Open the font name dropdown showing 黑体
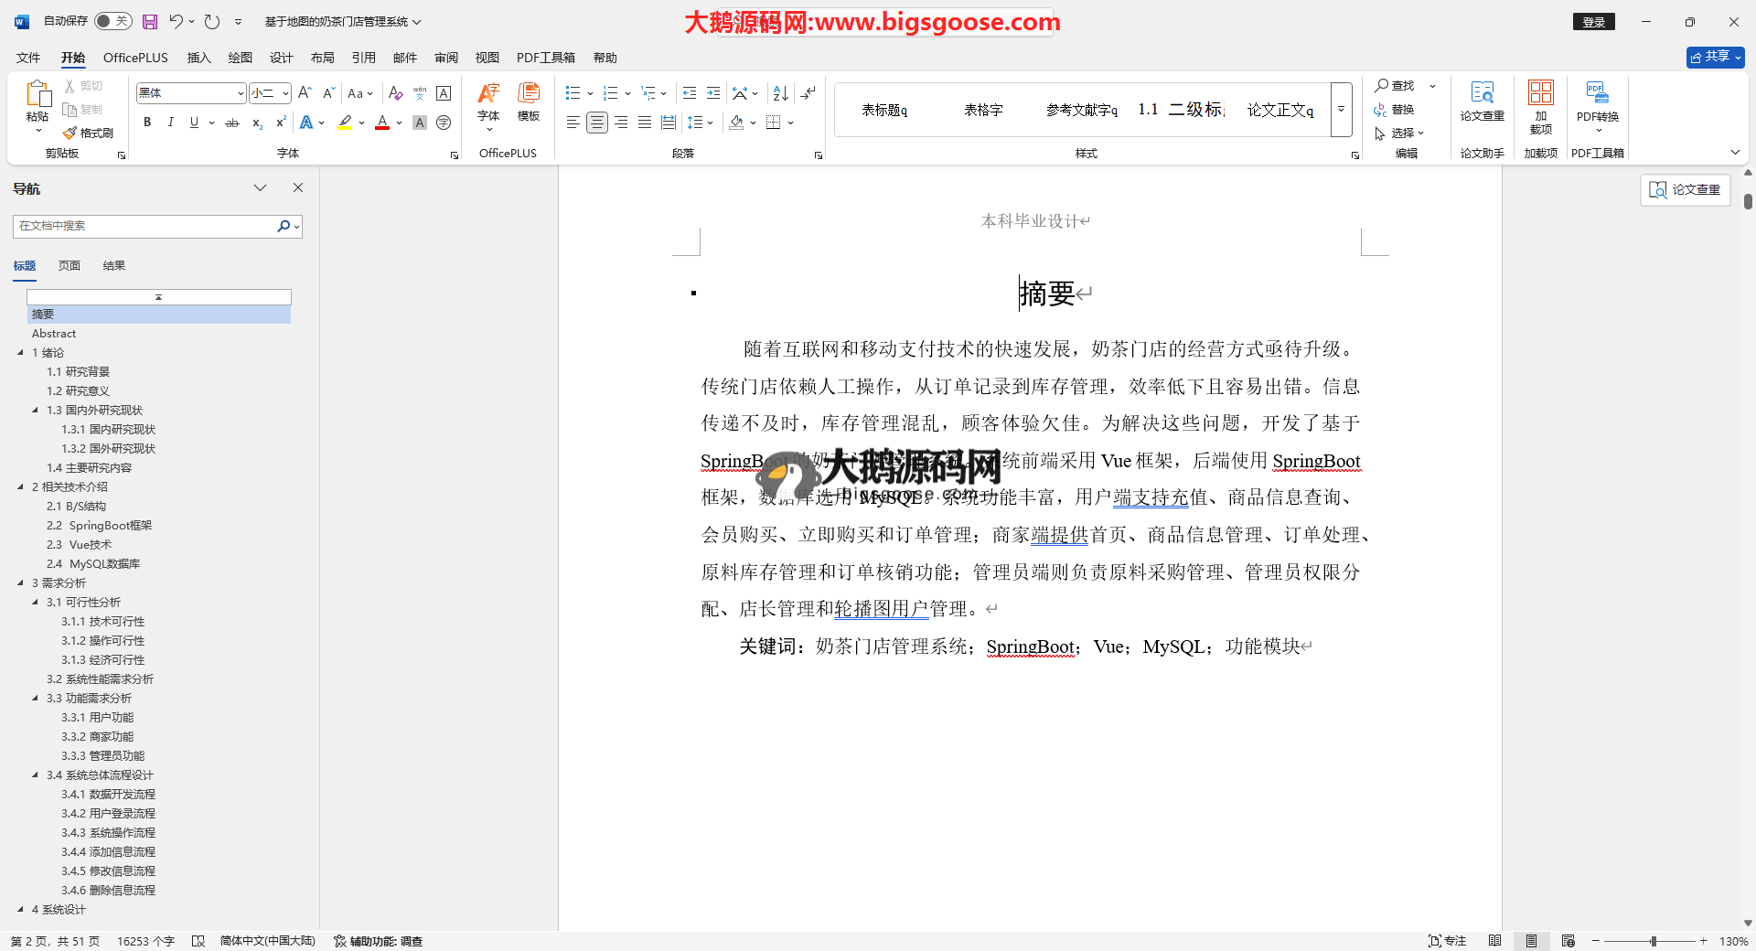This screenshot has height=951, width=1756. pos(241,93)
